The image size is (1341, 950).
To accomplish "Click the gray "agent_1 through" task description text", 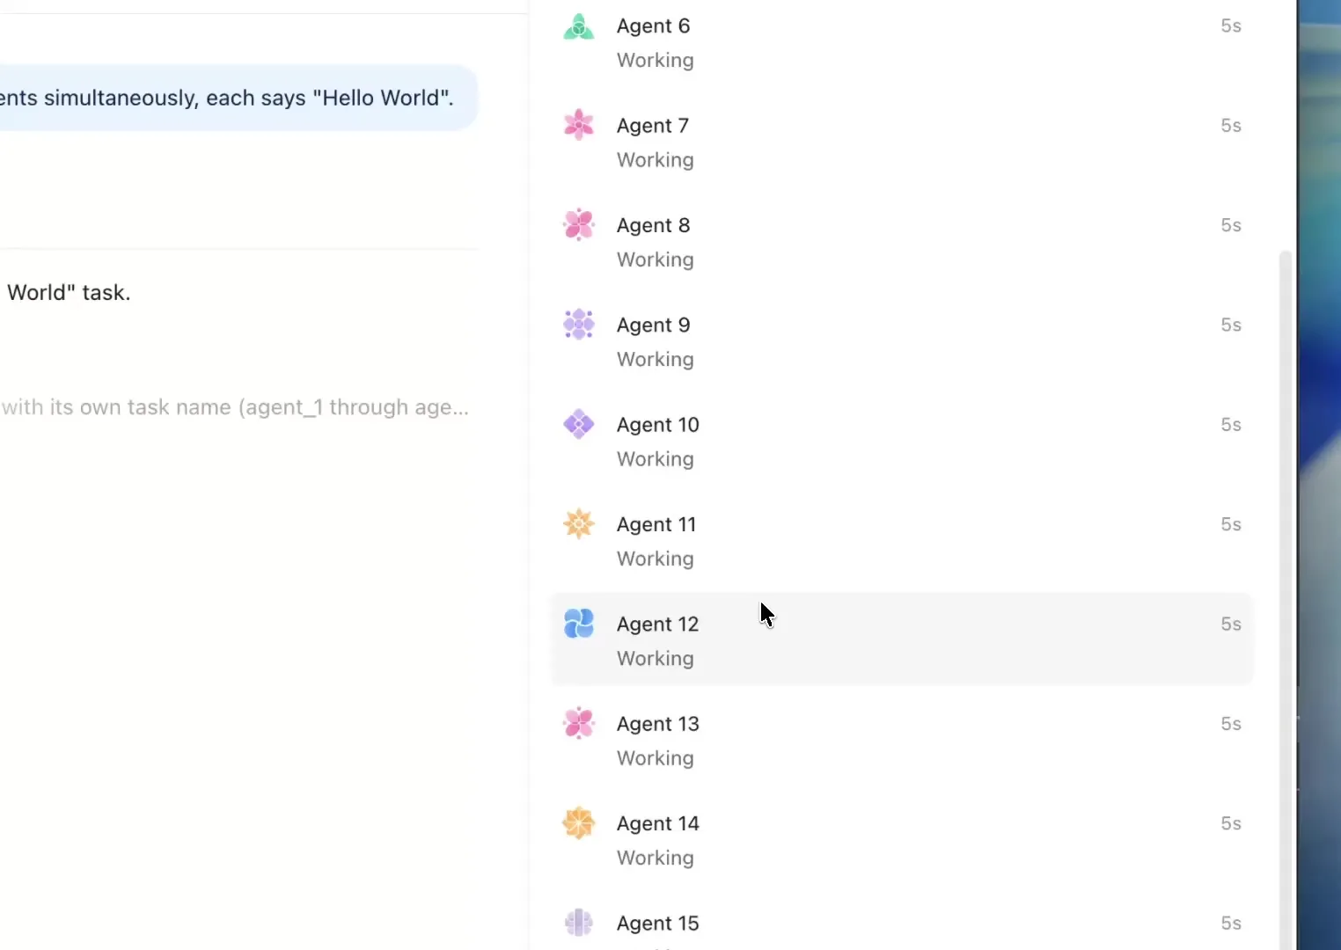I will [234, 407].
